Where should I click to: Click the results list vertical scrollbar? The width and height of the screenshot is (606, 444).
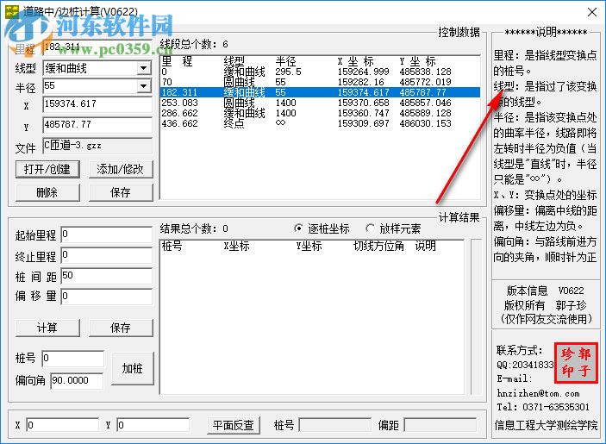(x=476, y=317)
